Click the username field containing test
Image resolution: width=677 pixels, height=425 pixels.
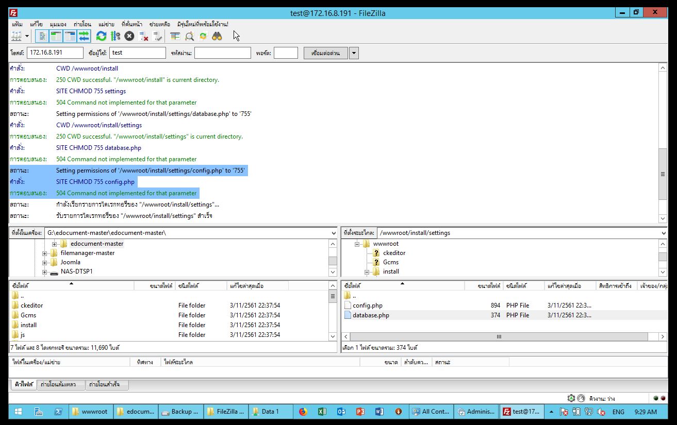click(x=138, y=53)
